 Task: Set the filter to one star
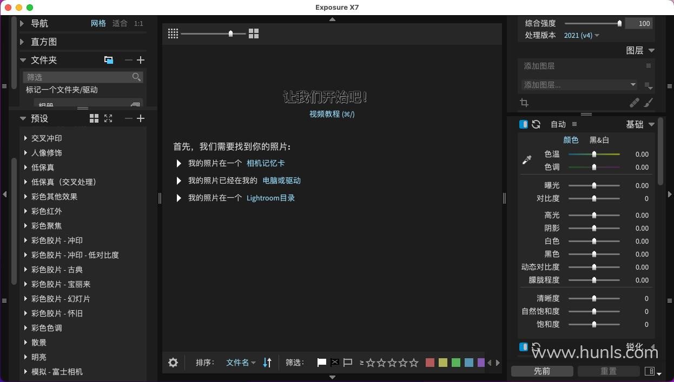tap(371, 363)
